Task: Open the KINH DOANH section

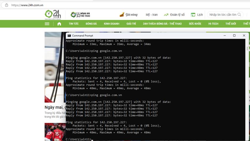Action: pyautogui.click(x=111, y=24)
